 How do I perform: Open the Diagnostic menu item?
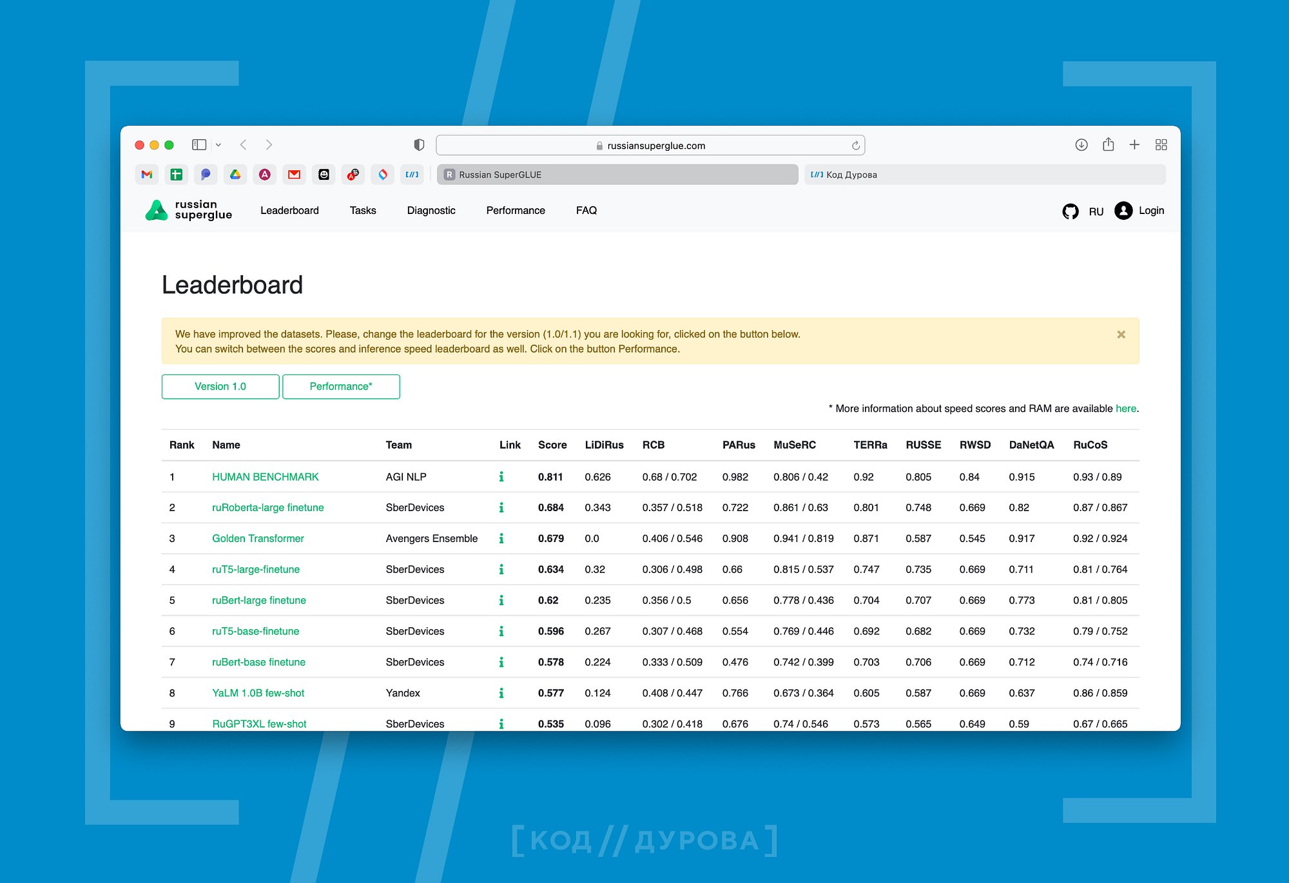pos(431,211)
